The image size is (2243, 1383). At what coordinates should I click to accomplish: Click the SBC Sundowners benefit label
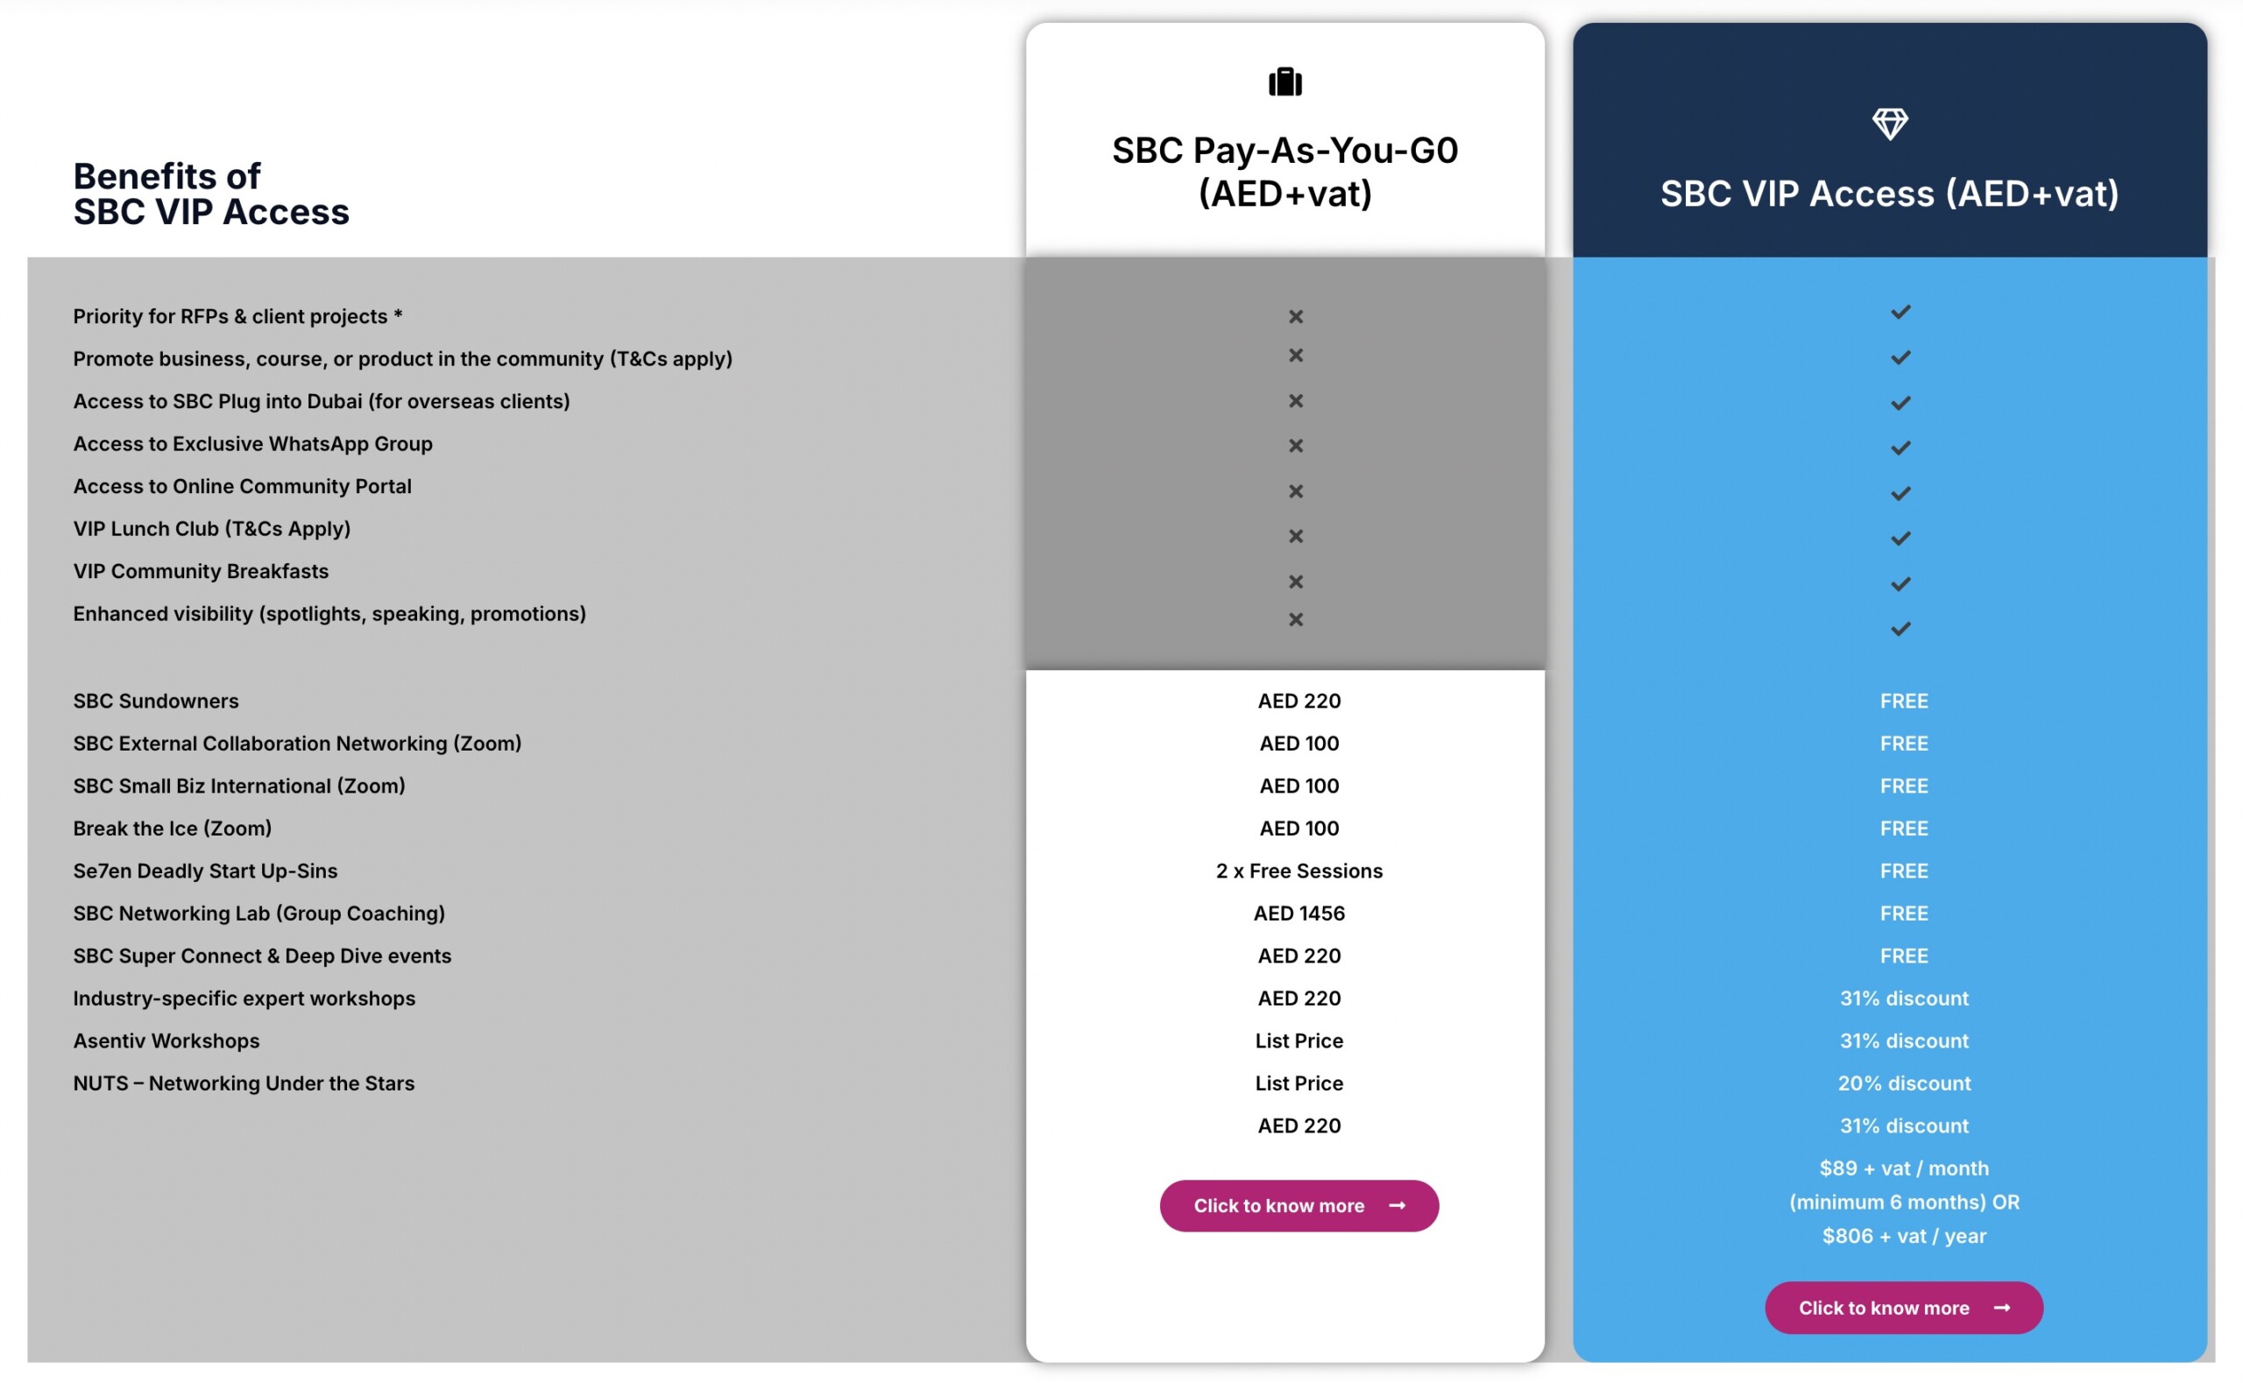click(155, 701)
